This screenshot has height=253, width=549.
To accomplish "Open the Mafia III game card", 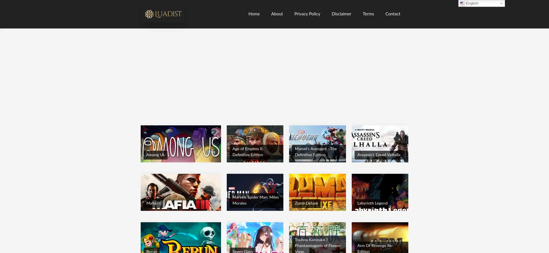I will 181,192.
